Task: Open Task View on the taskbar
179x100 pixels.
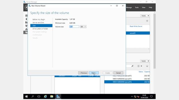Action: pyautogui.click(x=39, y=96)
